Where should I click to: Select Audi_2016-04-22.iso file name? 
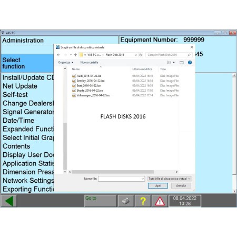point(89,76)
